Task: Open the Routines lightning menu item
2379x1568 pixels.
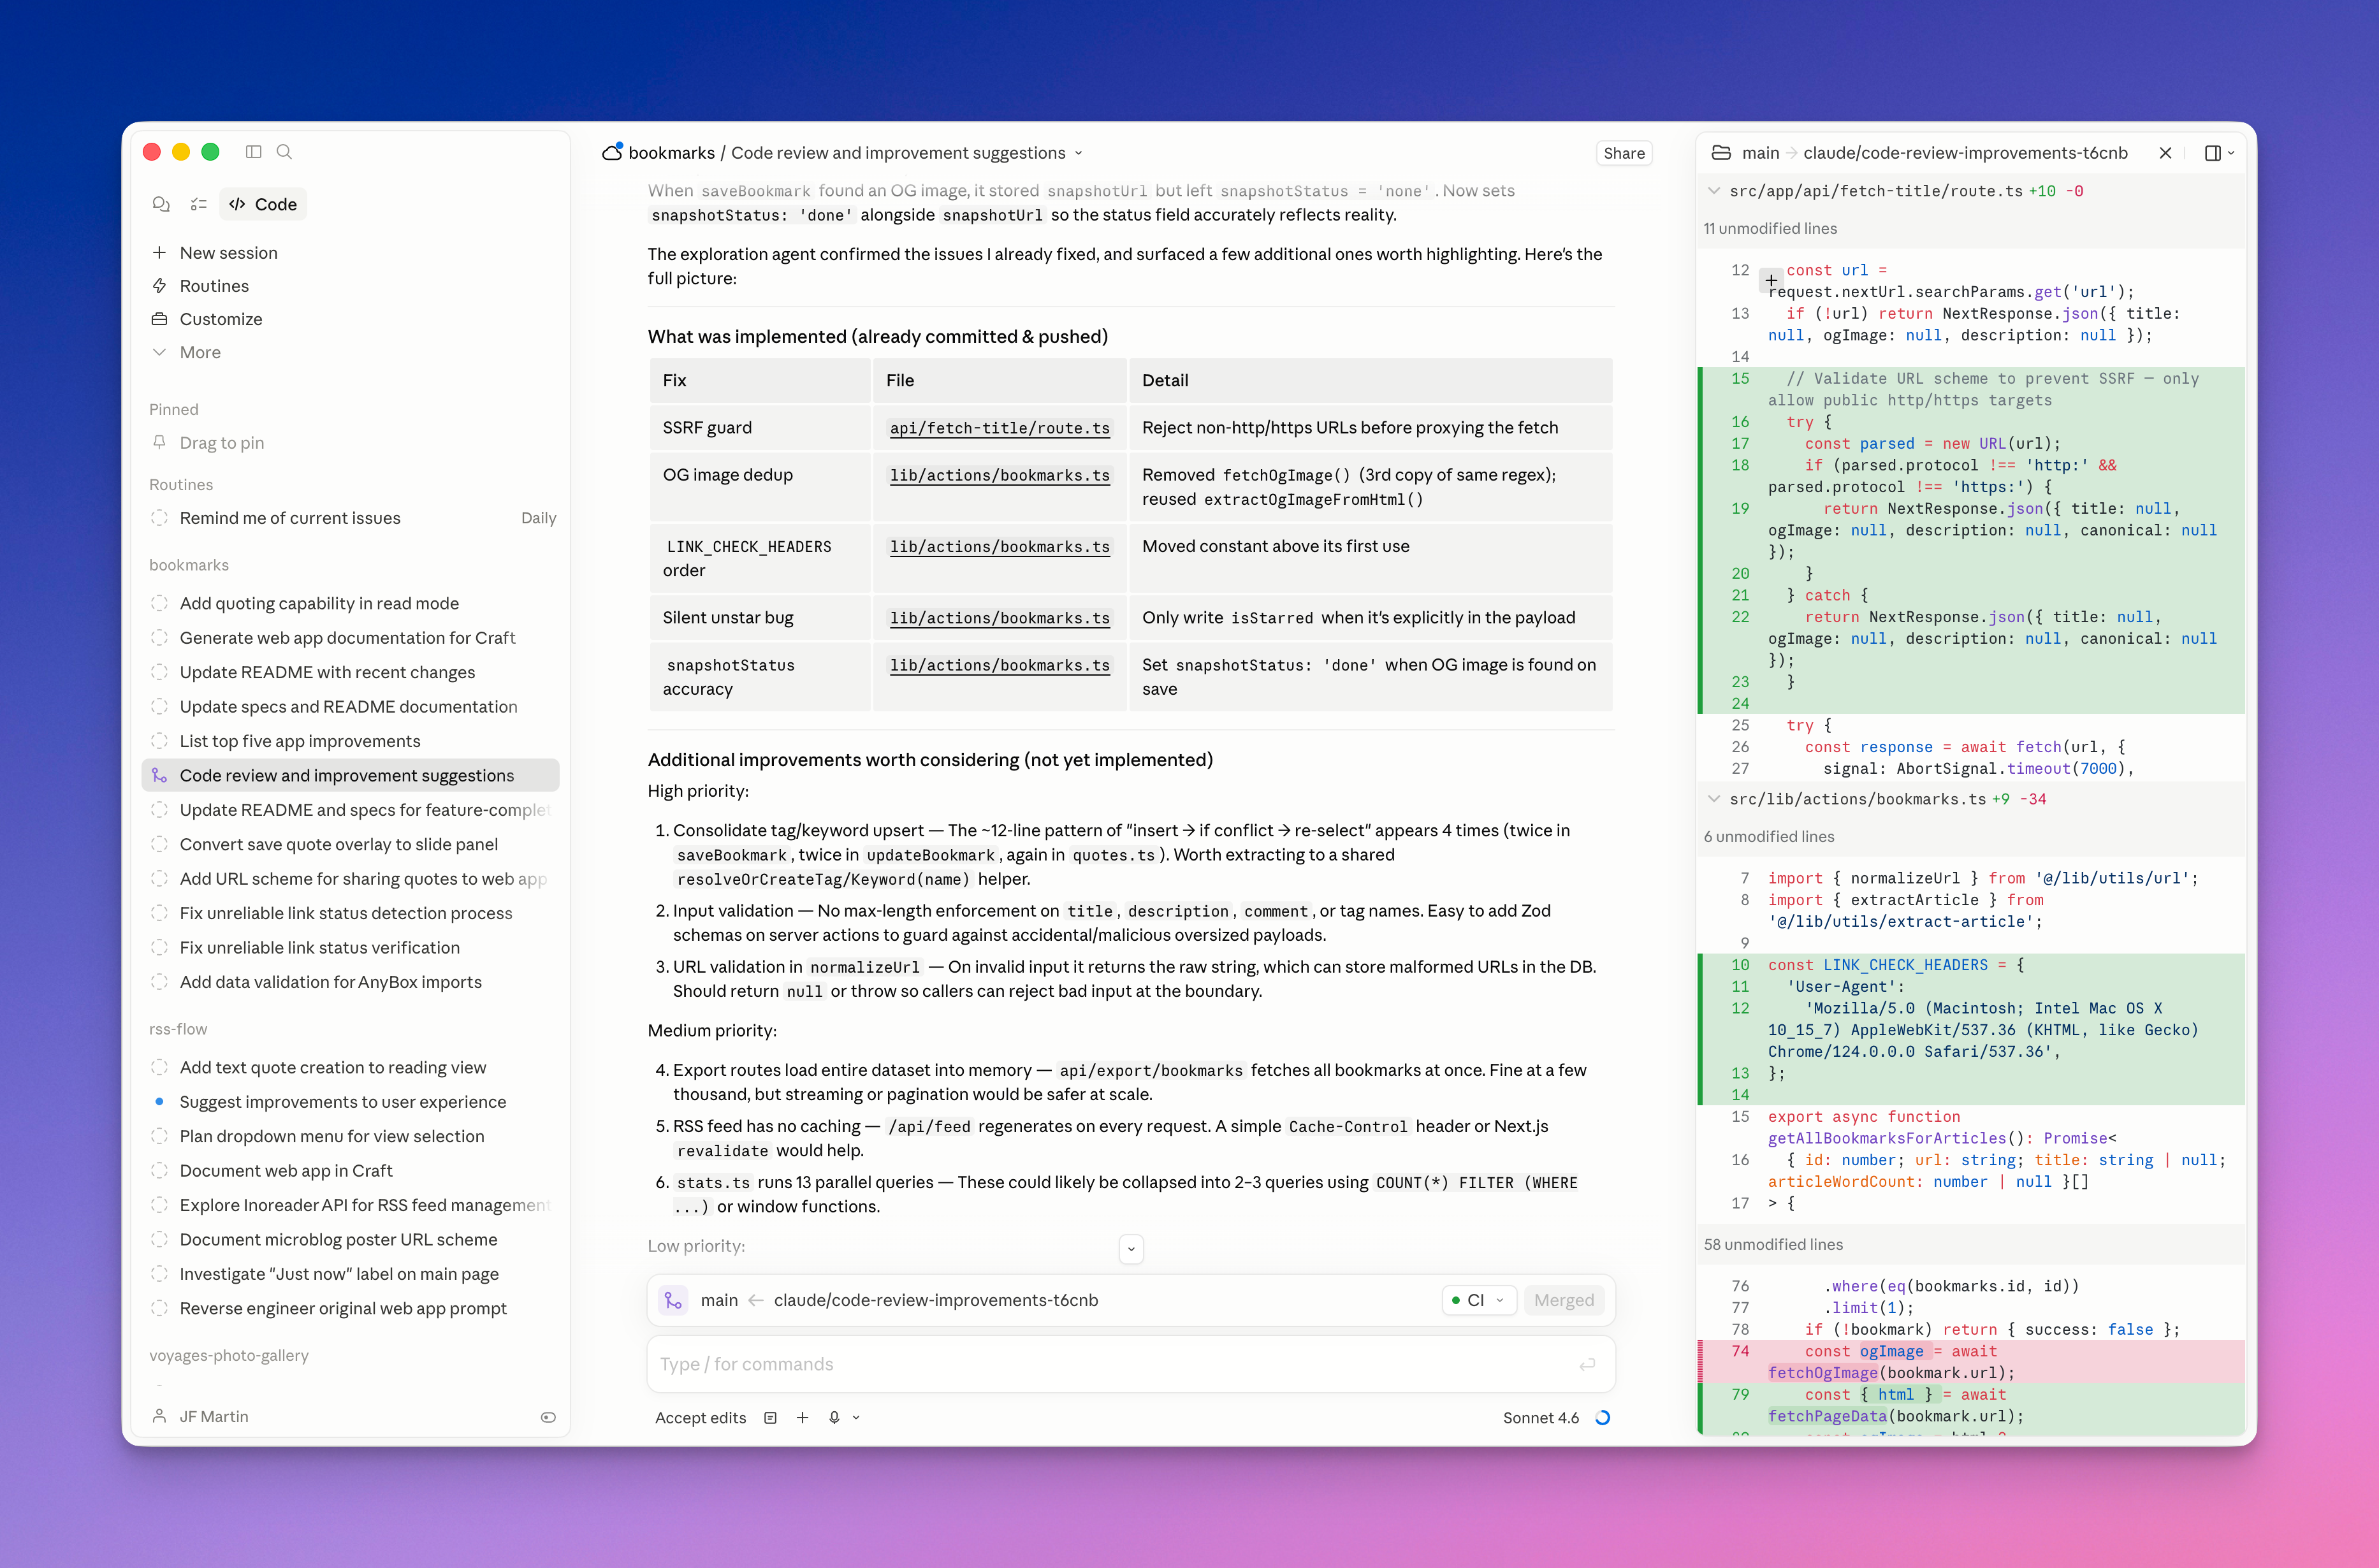Action: click(x=214, y=286)
